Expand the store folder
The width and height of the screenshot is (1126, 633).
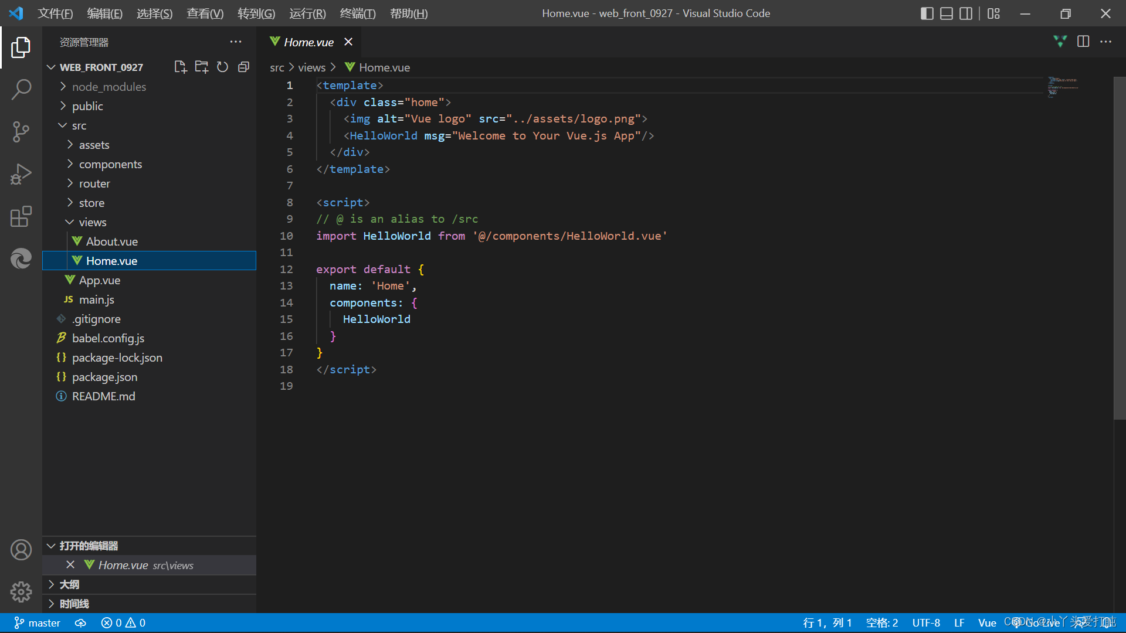point(70,203)
